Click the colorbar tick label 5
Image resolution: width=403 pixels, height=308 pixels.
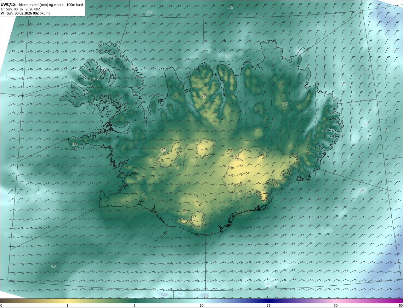pyautogui.click(x=134, y=306)
